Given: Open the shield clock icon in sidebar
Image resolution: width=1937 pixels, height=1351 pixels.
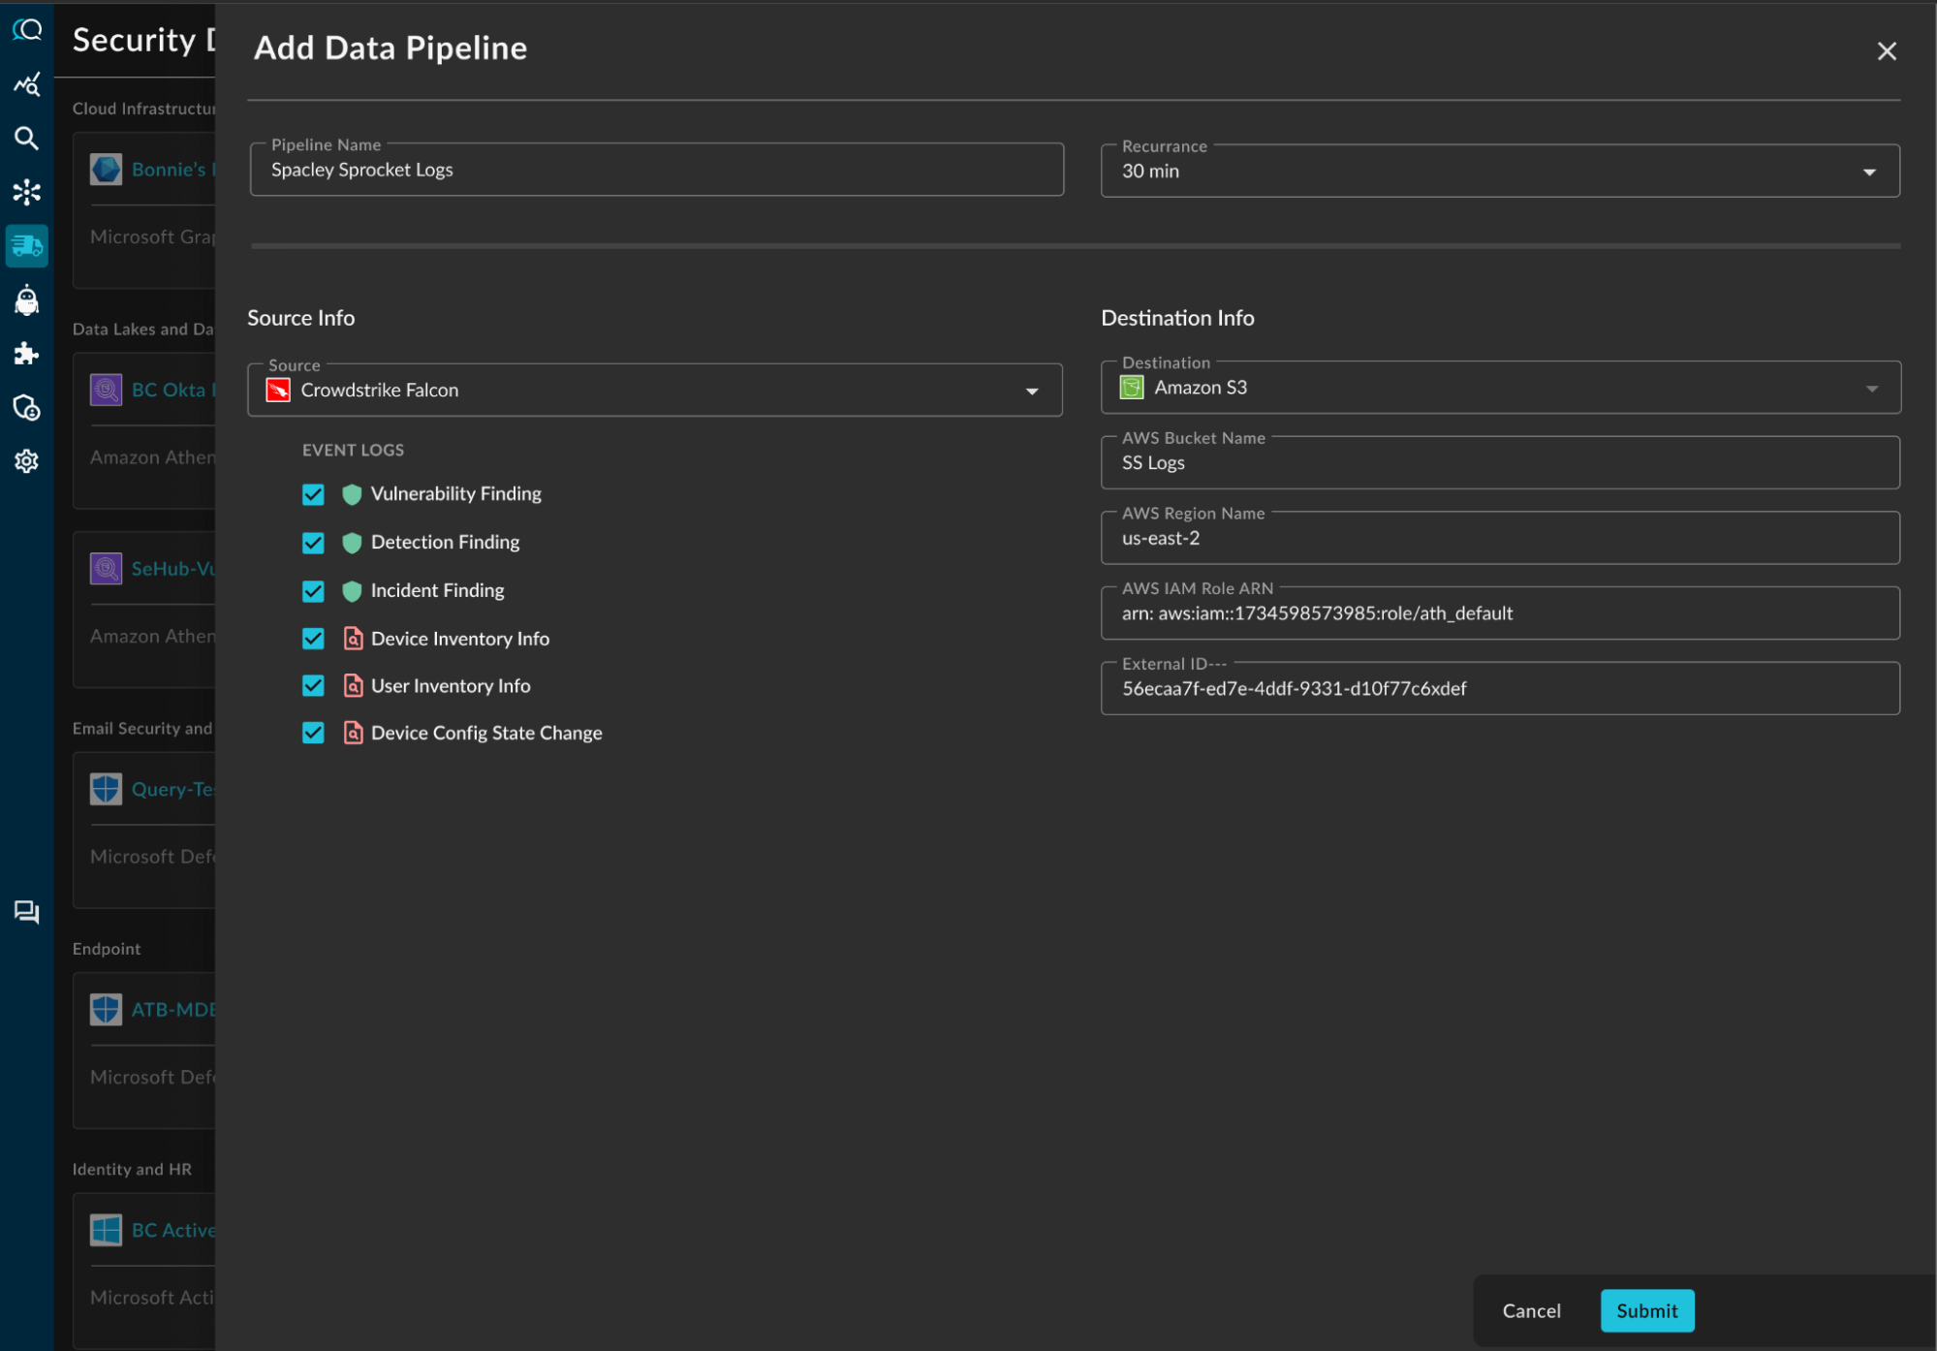Looking at the screenshot, I should pyautogui.click(x=26, y=407).
